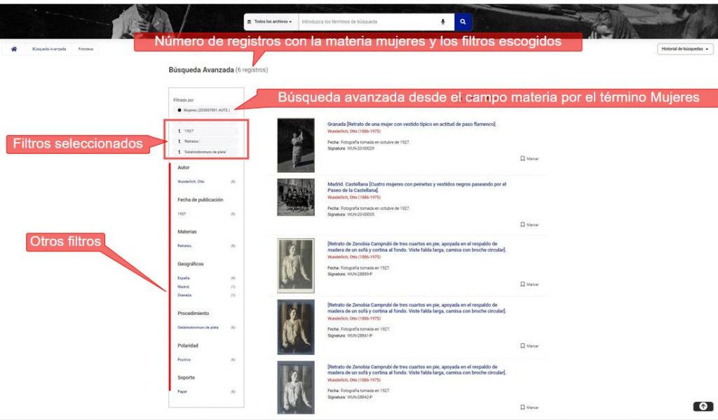The image size is (718, 420).
Task: Click the Wunderlich author link in record WUN-28842-P
Action: [x=354, y=380]
